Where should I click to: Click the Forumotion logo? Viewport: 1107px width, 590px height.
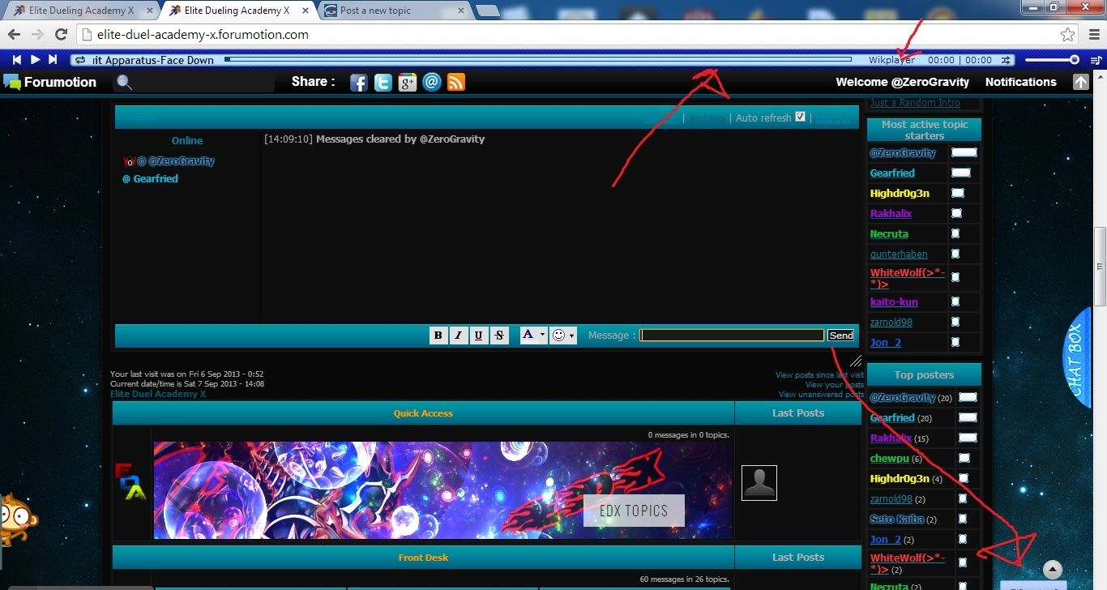(50, 82)
